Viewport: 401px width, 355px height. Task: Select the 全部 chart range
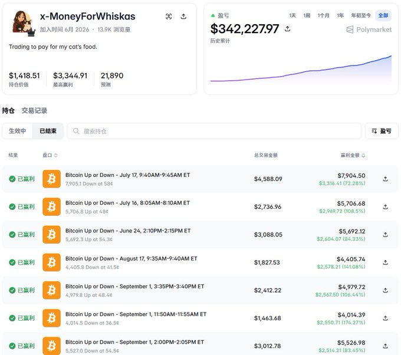pos(383,15)
